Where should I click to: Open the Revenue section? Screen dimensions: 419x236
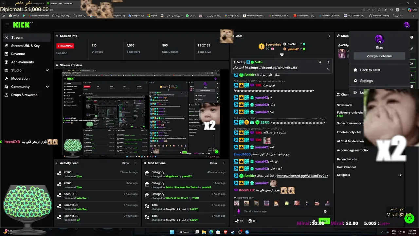tap(27, 54)
